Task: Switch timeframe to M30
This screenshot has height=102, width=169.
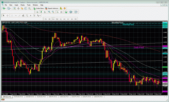Action: pos(57,19)
